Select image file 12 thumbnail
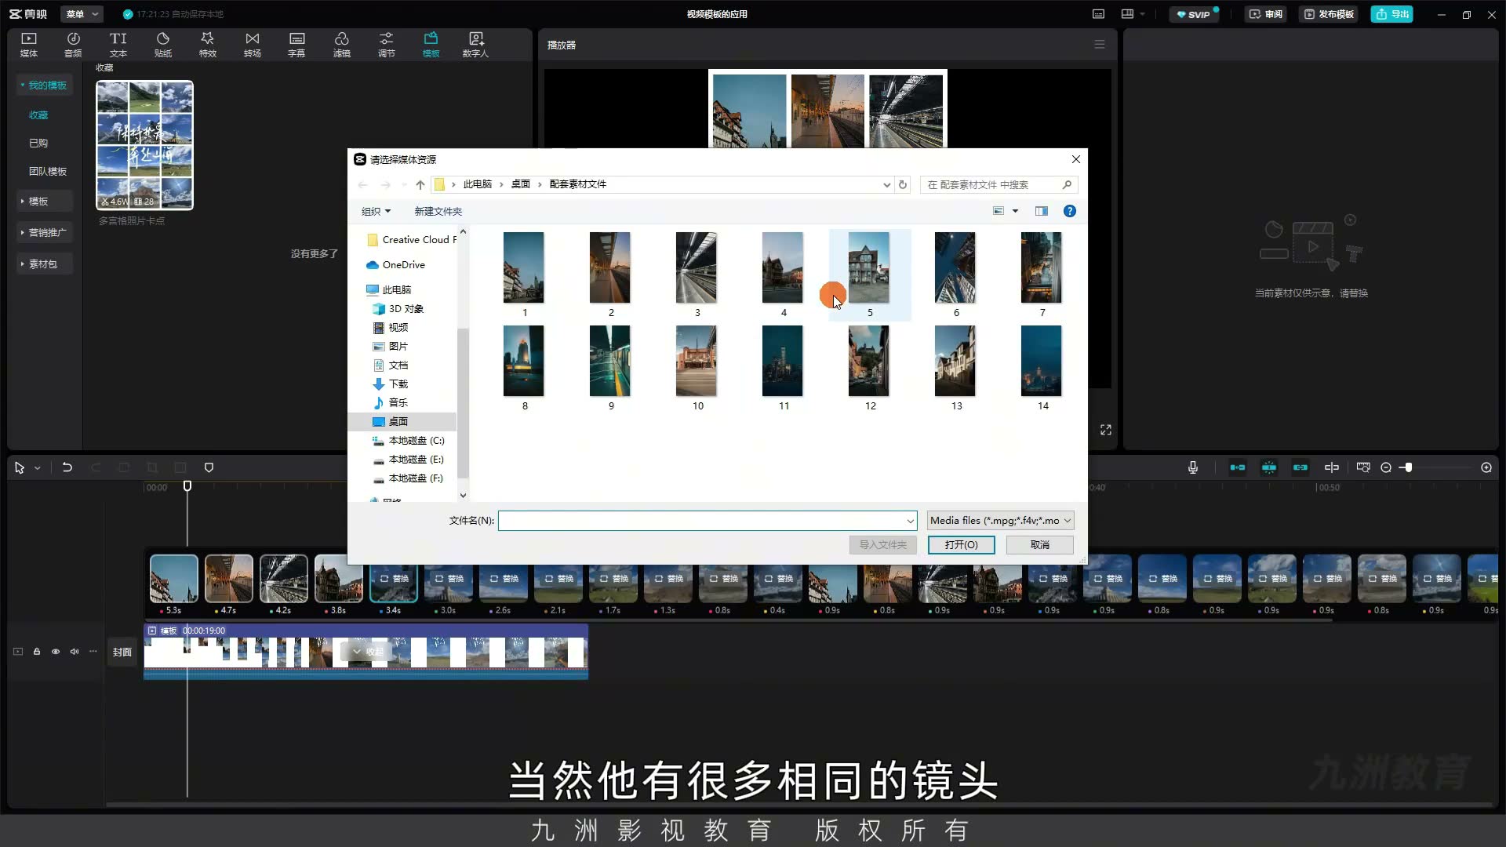 tap(869, 362)
